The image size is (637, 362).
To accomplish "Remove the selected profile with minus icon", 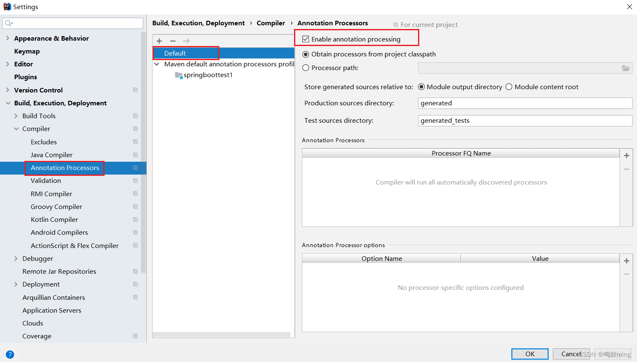I will click(173, 41).
